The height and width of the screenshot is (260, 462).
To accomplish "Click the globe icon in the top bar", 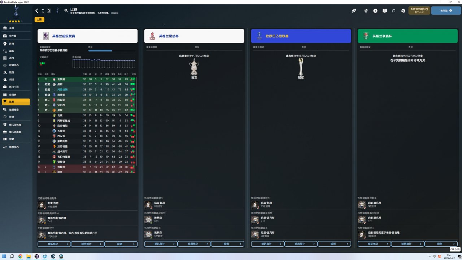I will pyautogui.click(x=366, y=11).
